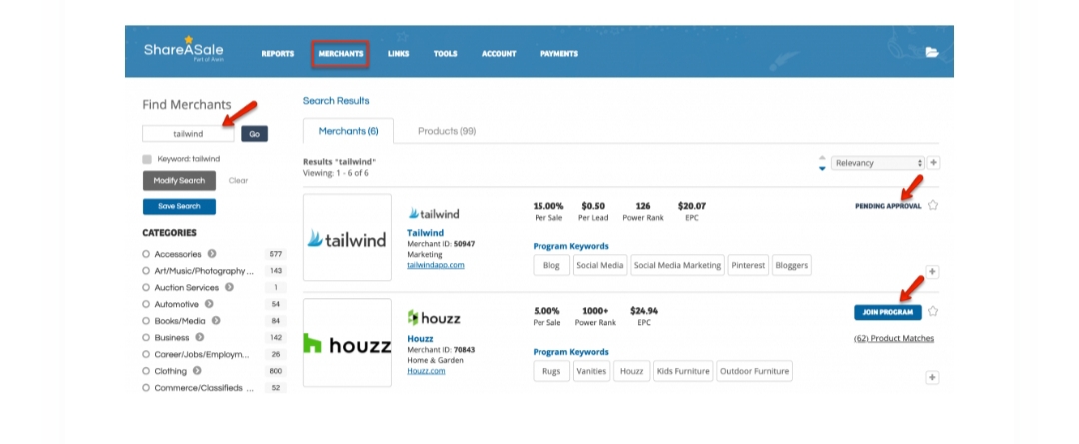Viewport: 1079px width, 444px height.
Task: Click the Social Media Marketing keyword tag
Action: 677,266
